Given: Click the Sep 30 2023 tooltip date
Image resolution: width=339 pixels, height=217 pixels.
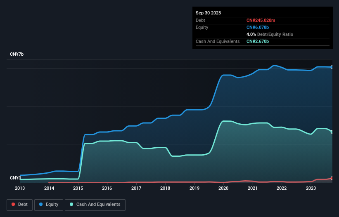Looking at the screenshot, I should 208,13.
